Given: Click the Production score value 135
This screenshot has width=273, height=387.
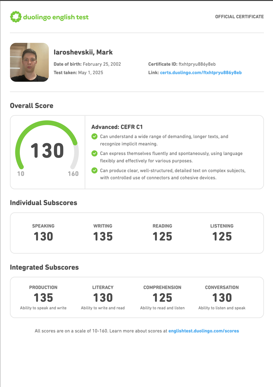Looking at the screenshot, I should (43, 298).
